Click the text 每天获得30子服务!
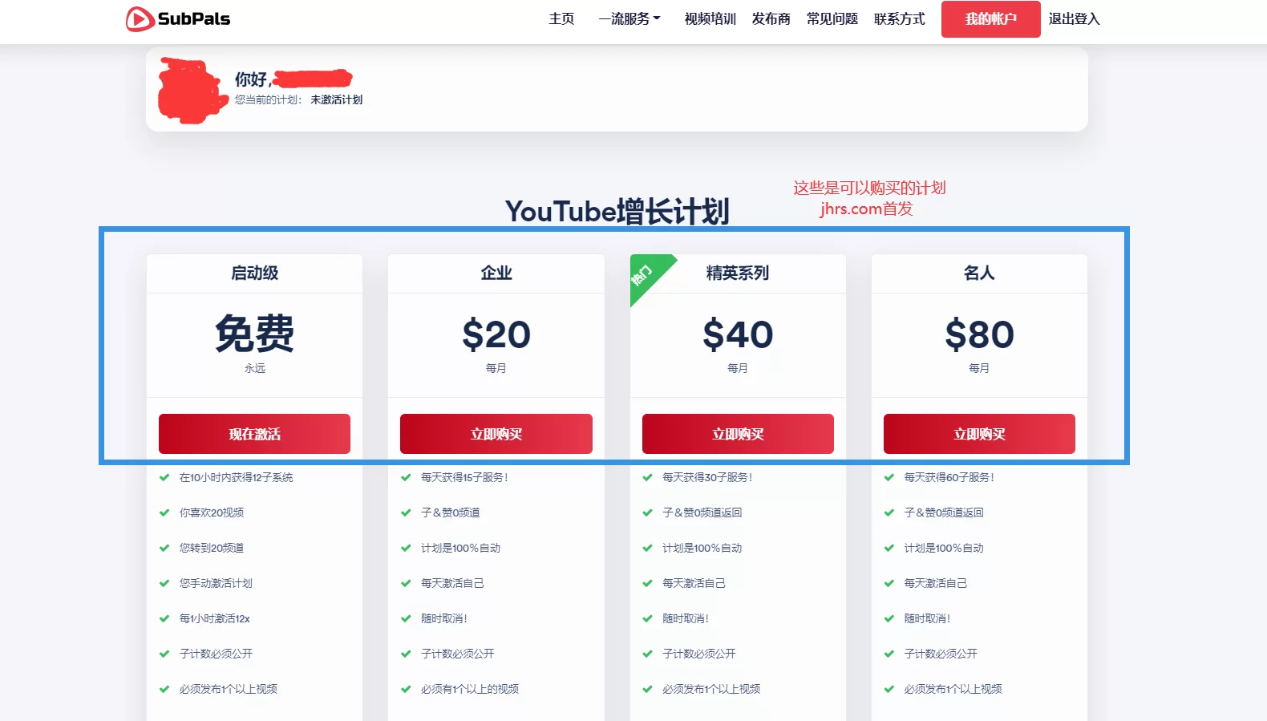1267x721 pixels. [x=707, y=477]
